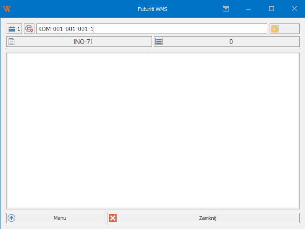Click the quantity button showing 0
Viewport: 305px width, 229px height.
click(x=231, y=42)
